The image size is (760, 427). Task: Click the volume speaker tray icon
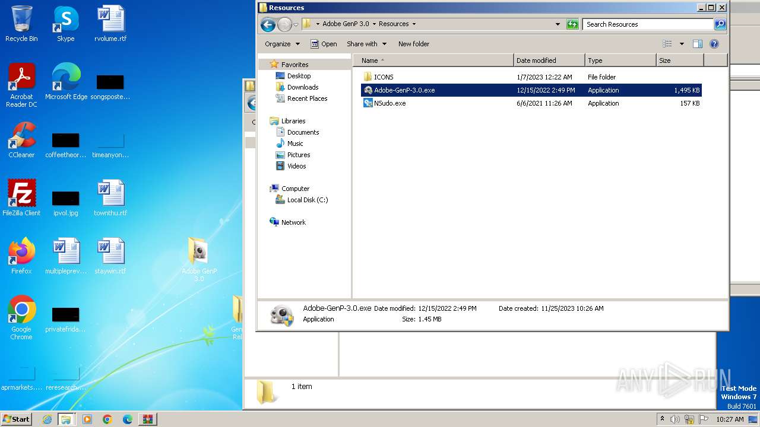675,419
